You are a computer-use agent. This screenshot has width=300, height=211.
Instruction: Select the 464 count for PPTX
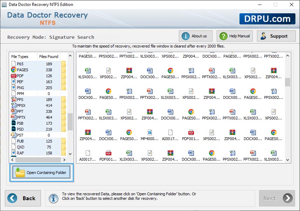[49, 117]
